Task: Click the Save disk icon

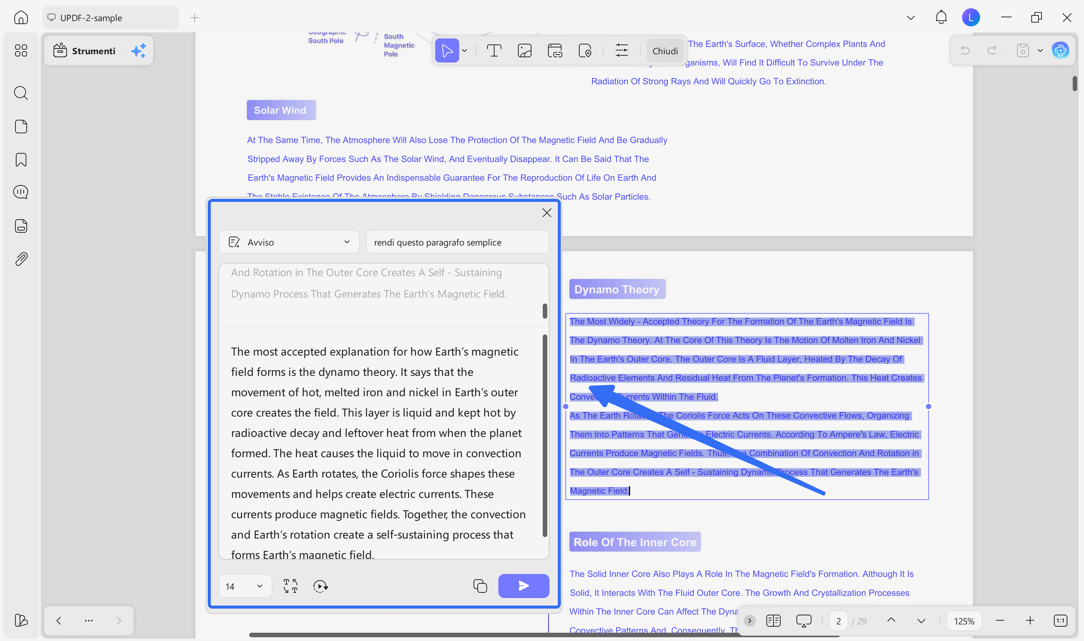Action: (x=1022, y=50)
